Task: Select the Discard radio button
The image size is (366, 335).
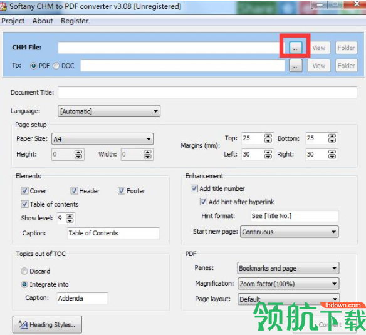Action: [x=24, y=271]
